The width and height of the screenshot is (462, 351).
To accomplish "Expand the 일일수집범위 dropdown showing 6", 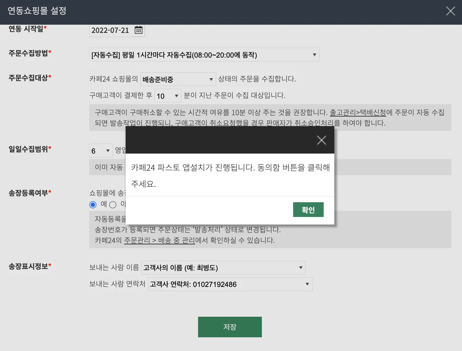I will (101, 151).
